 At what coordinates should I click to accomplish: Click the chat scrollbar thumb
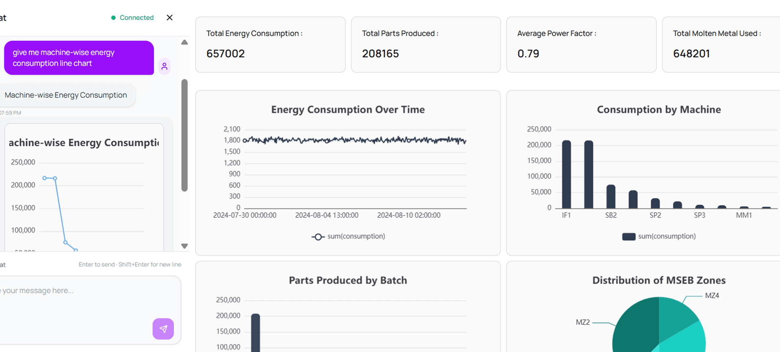[x=184, y=135]
